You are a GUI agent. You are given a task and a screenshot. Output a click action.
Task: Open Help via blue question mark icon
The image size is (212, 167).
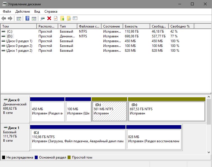coord(28,19)
